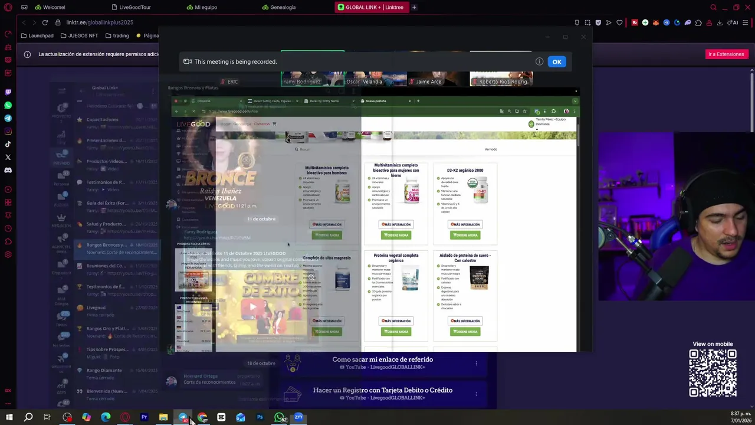Image resolution: width=755 pixels, height=425 pixels.
Task: Open the Launchpad bookmarks folder
Action: pyautogui.click(x=37, y=35)
